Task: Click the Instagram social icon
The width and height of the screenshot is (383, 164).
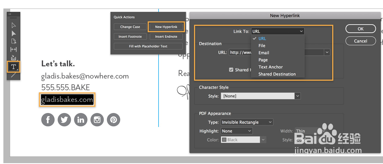Action: (x=97, y=120)
